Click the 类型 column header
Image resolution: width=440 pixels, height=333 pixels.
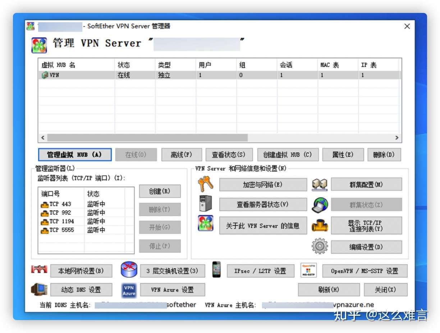[x=175, y=65]
